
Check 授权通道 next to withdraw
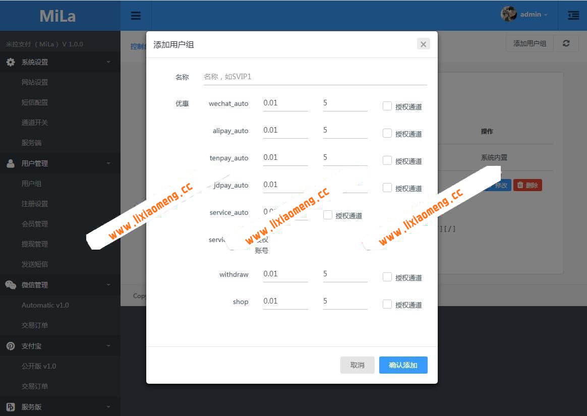pos(387,276)
